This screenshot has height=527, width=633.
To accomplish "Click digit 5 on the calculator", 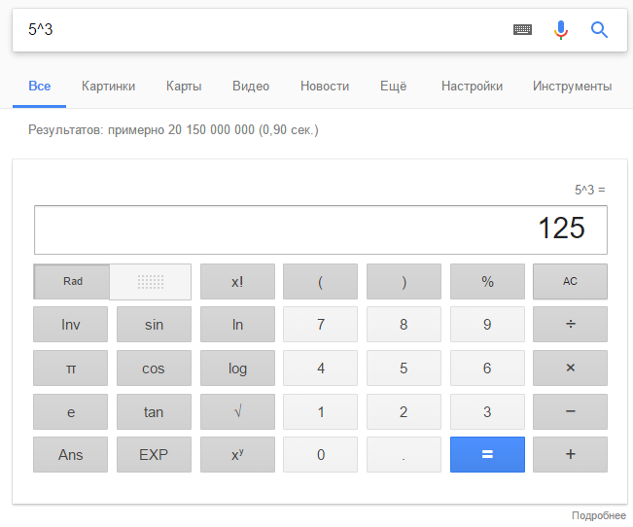I will click(404, 368).
